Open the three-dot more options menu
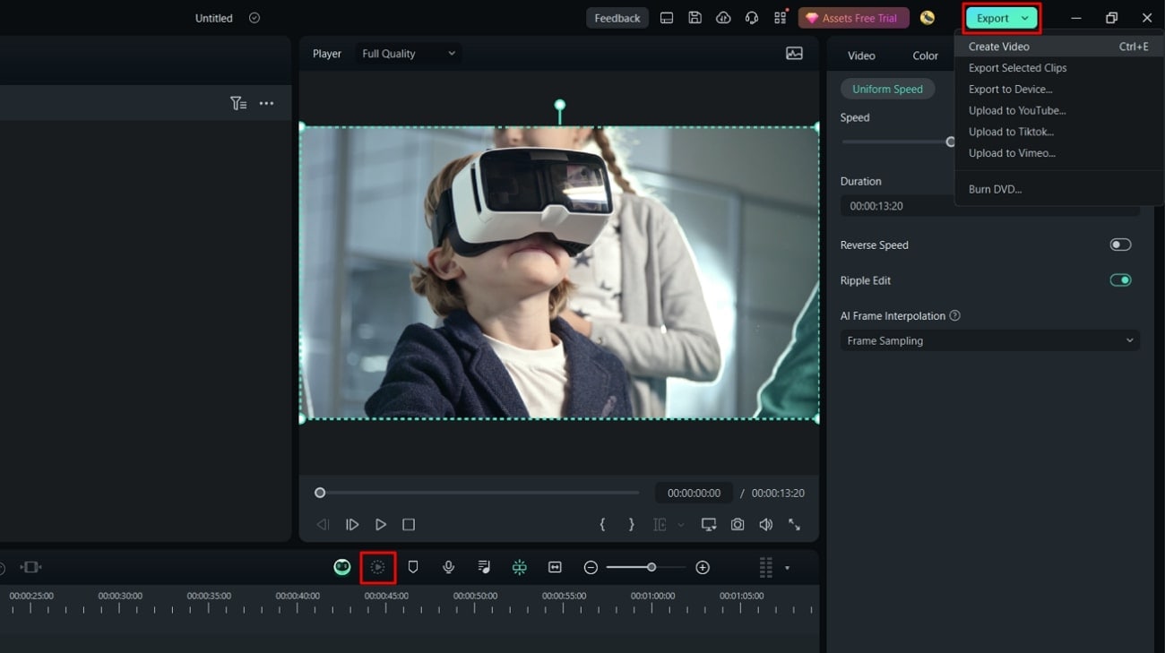 (266, 104)
